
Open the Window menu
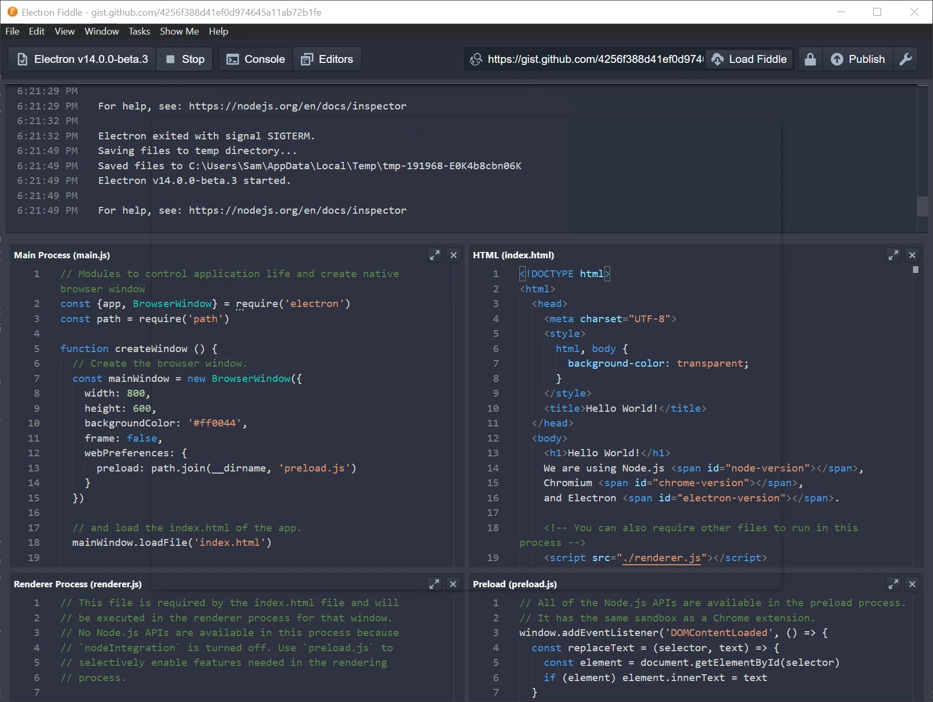pyautogui.click(x=102, y=31)
